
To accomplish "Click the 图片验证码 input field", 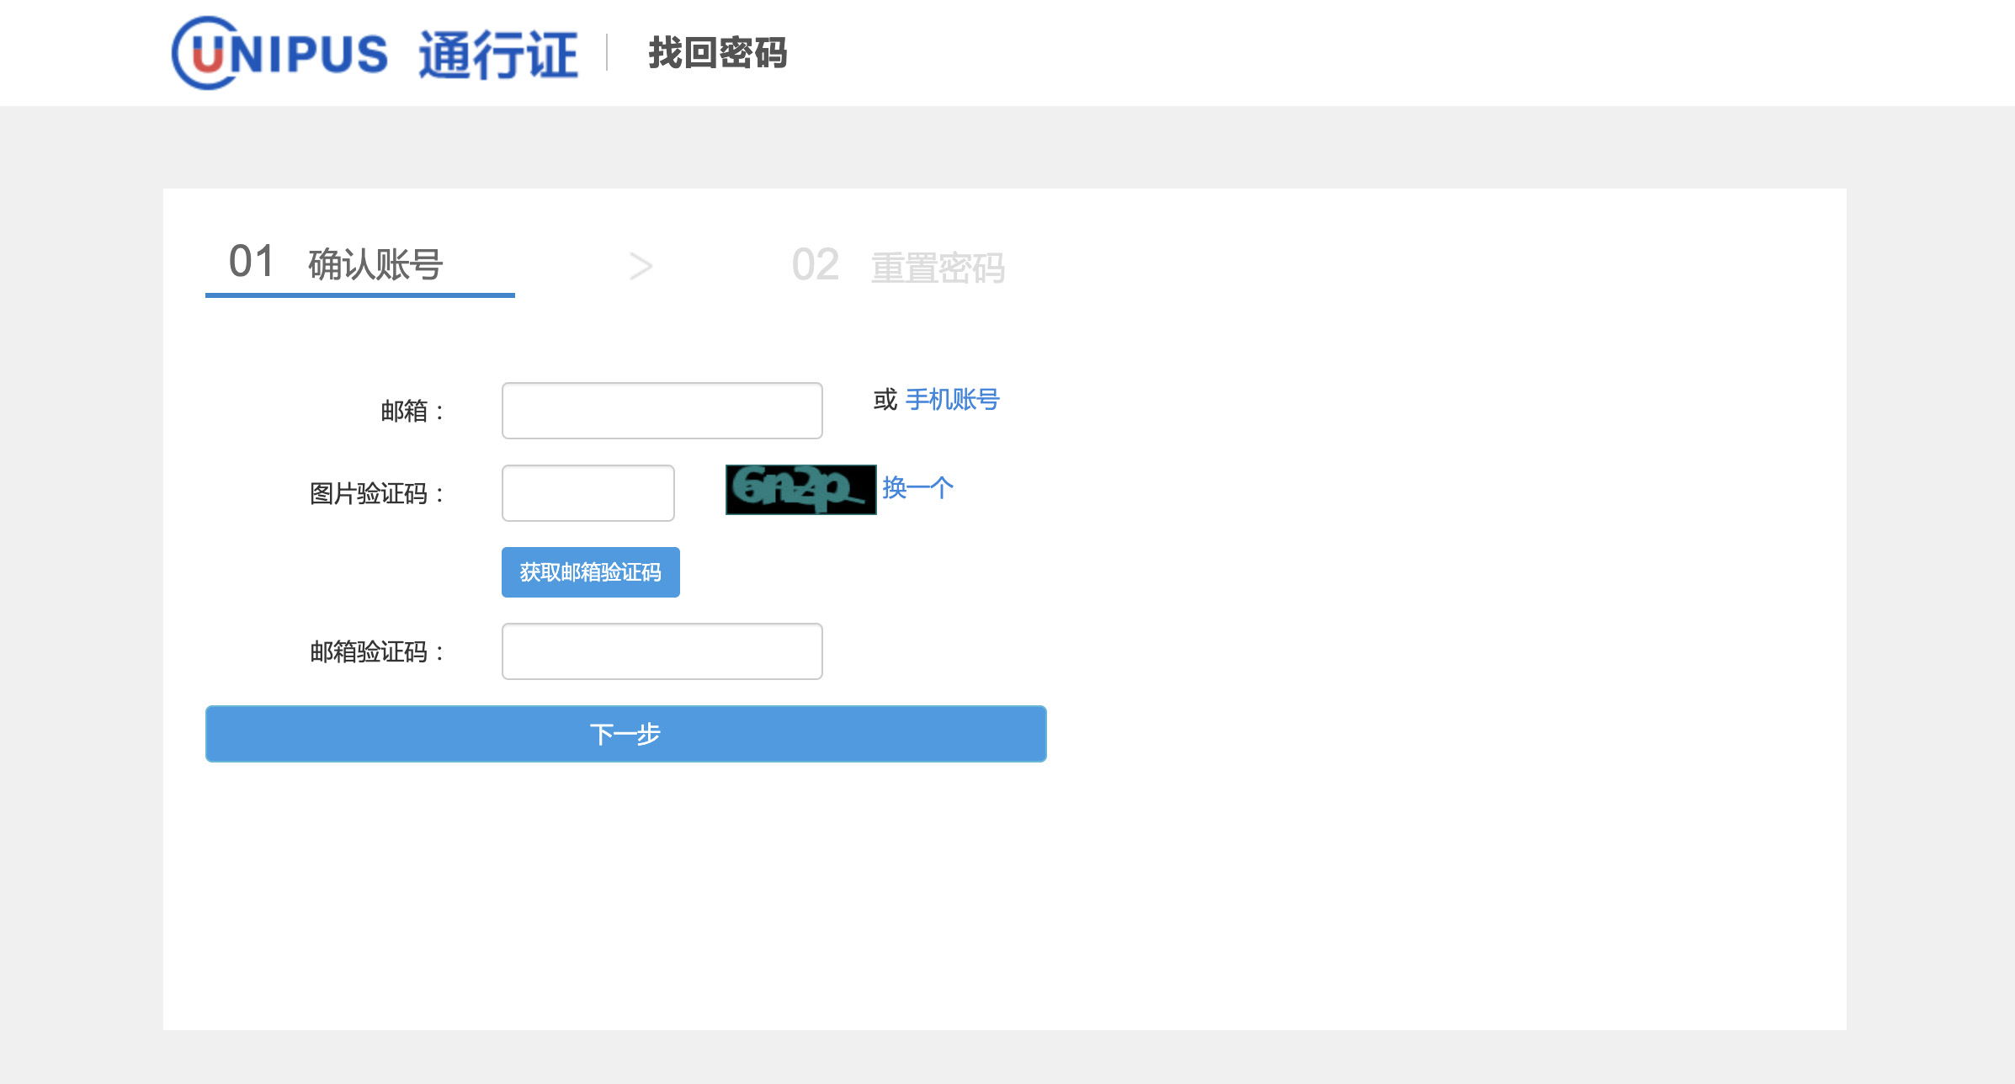I will (x=587, y=492).
